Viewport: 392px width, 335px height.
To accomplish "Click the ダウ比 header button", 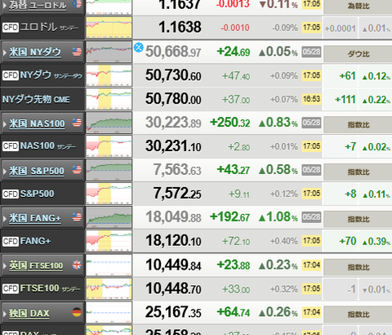I will [x=358, y=54].
